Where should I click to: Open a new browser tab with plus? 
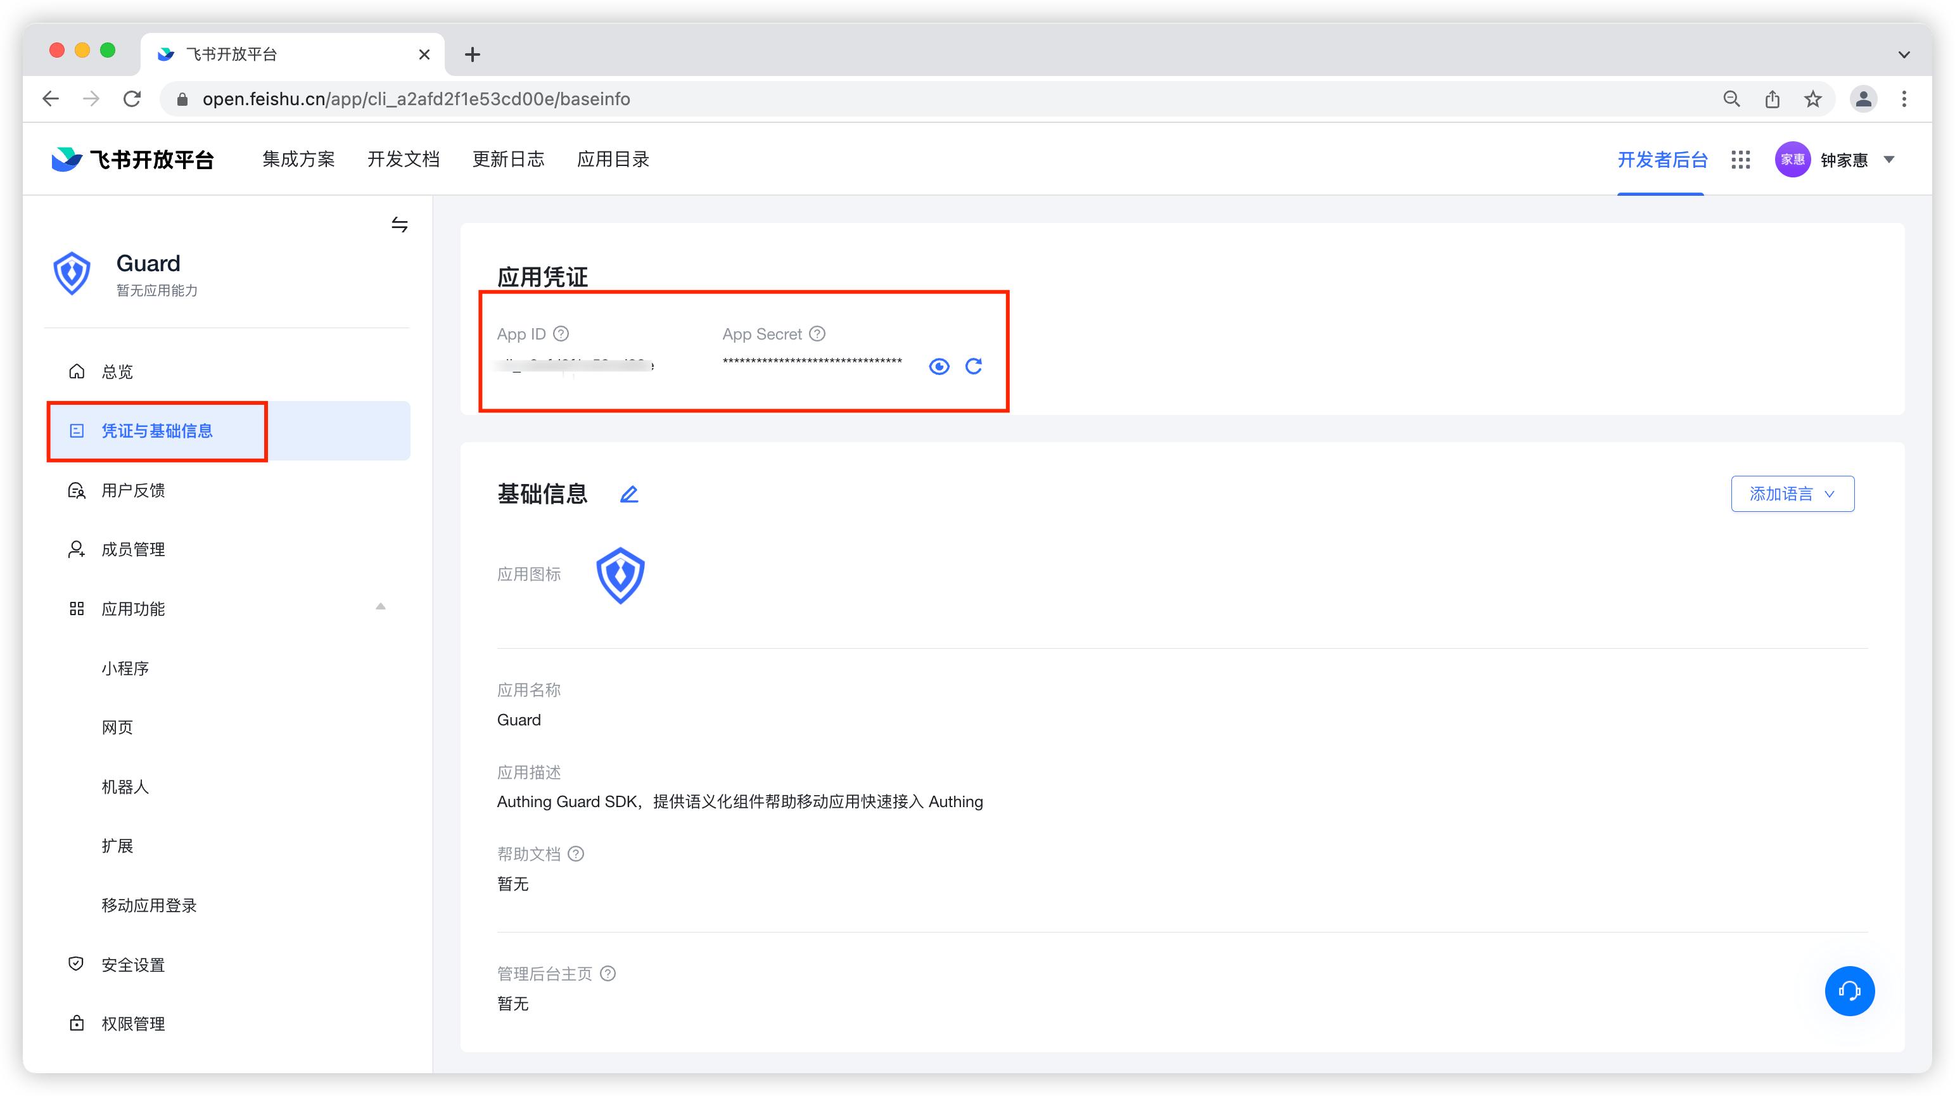coord(472,54)
